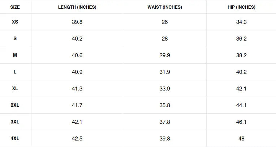
Task: Click the 4XL hip value 48
Action: tap(241, 139)
